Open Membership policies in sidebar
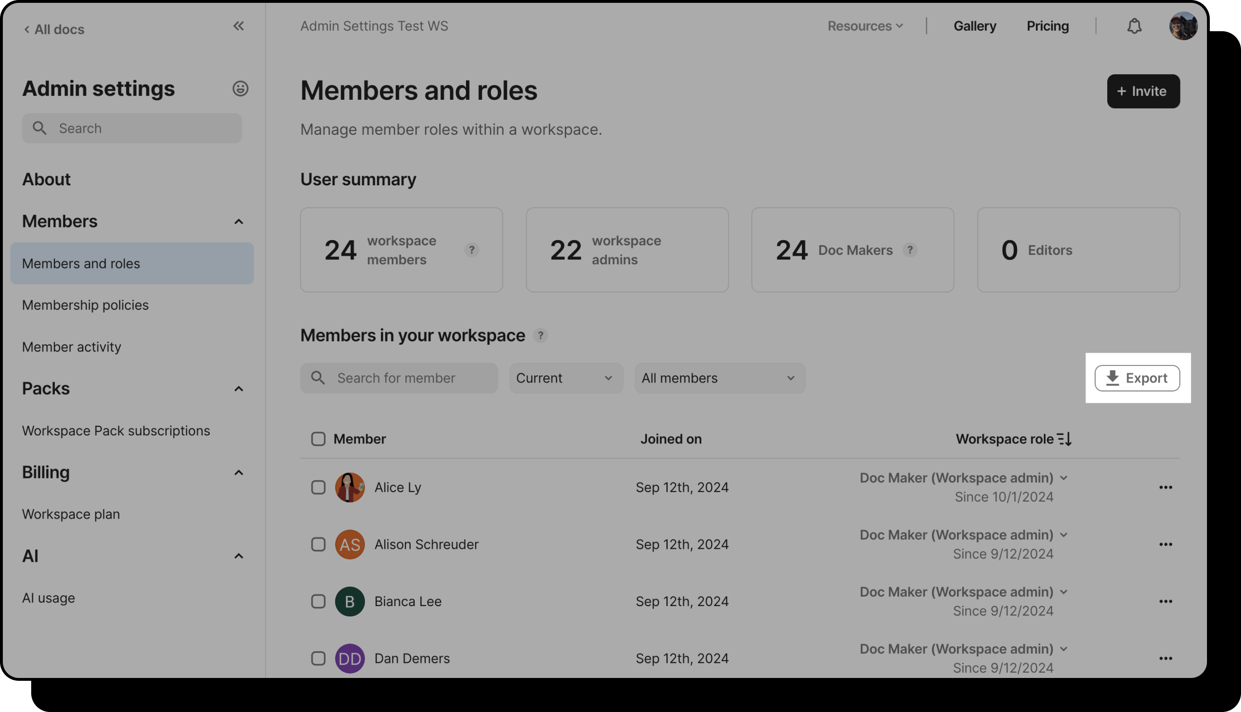Viewport: 1241px width, 712px height. click(x=86, y=305)
